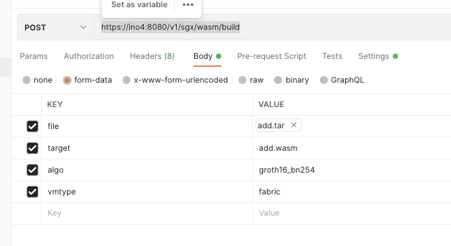Open the Pre-request Script tab

pos(272,56)
